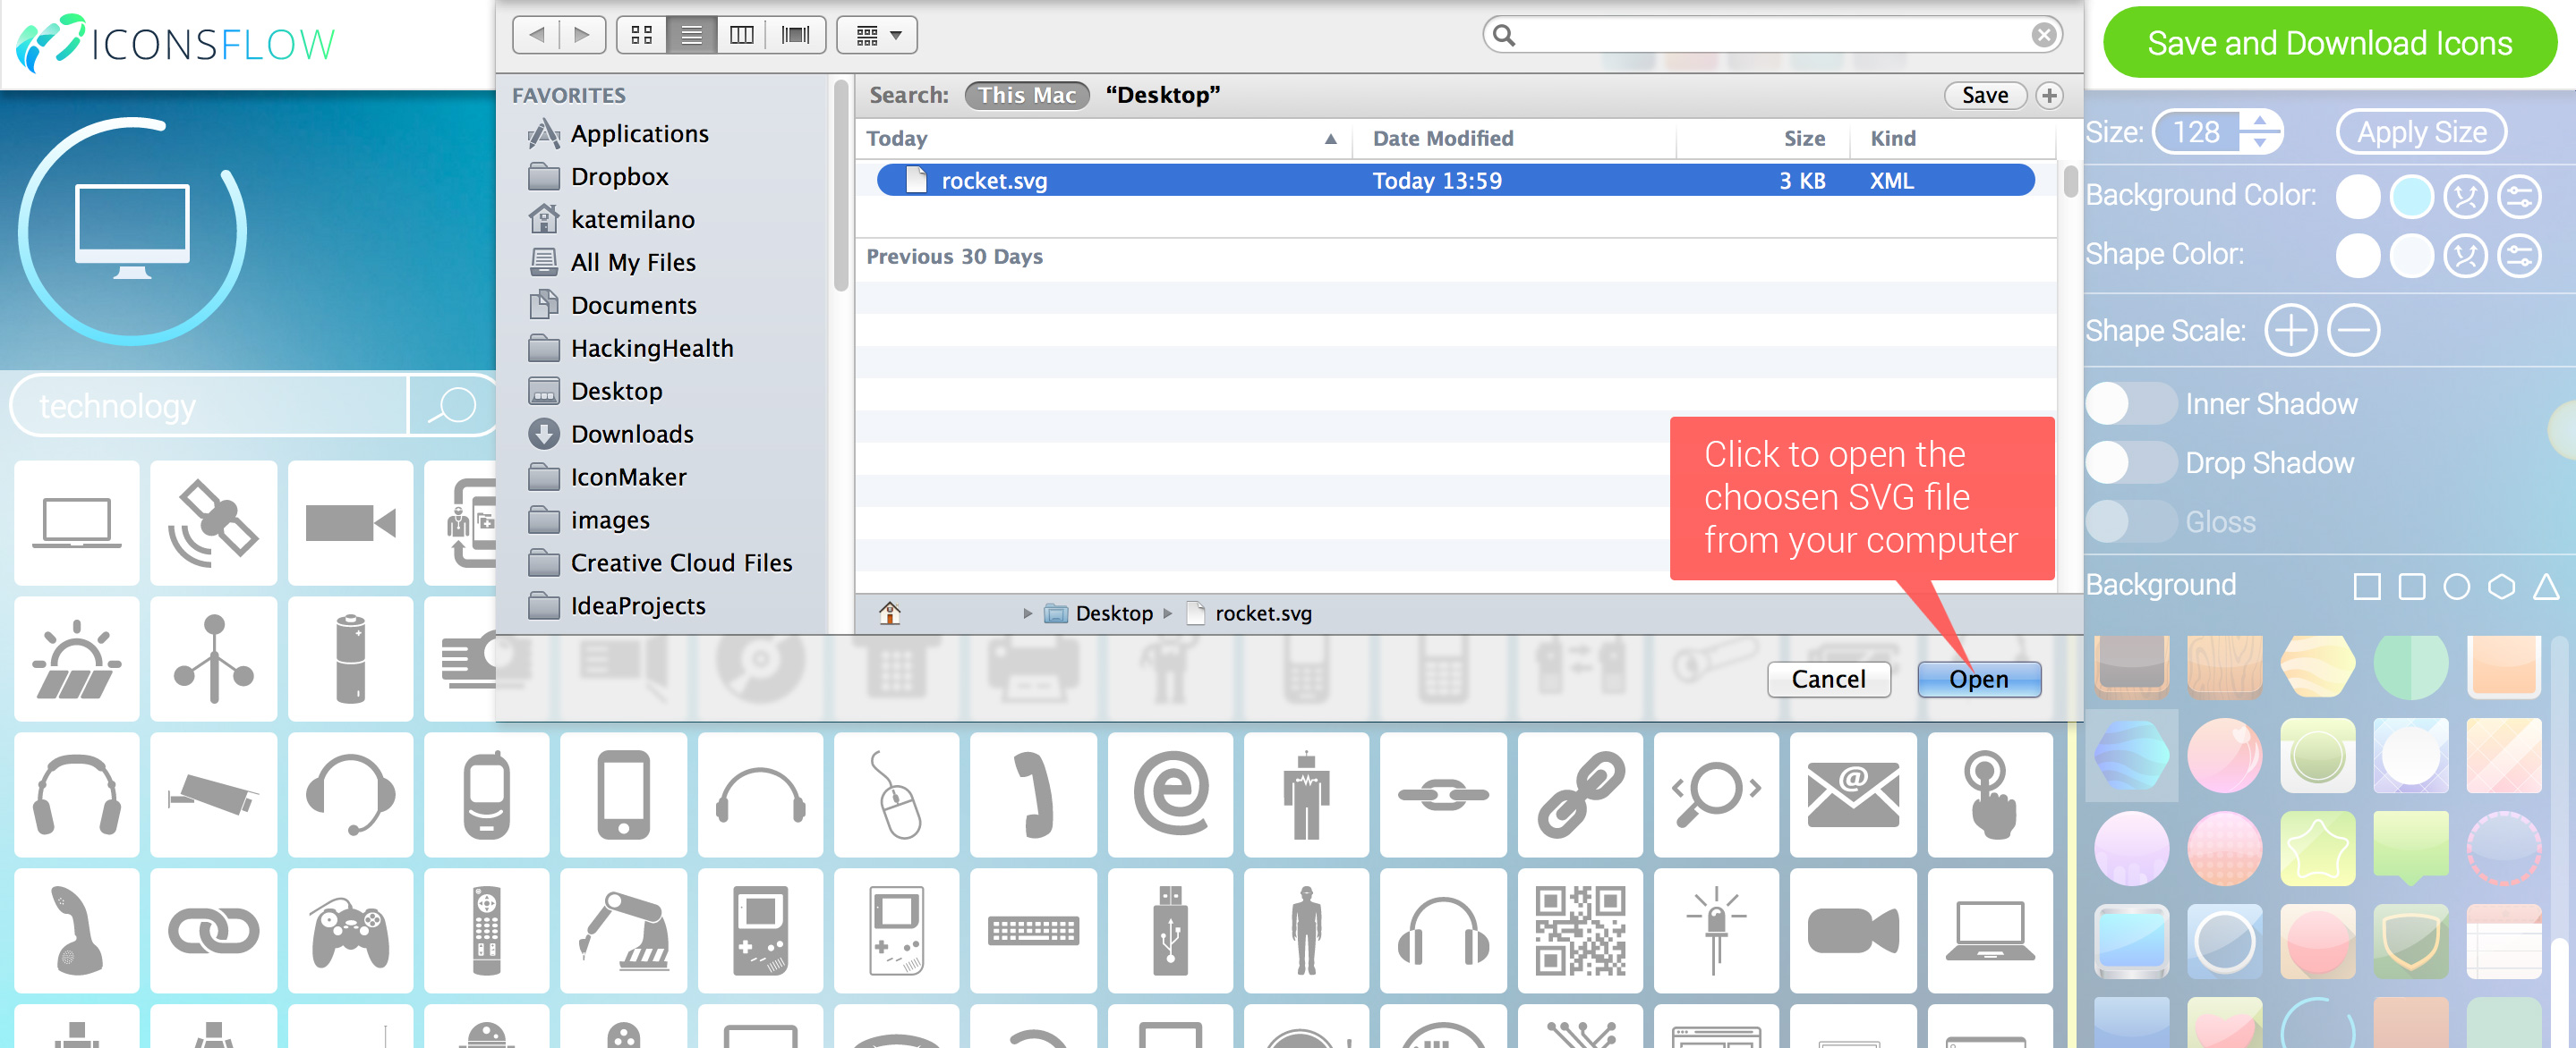The width and height of the screenshot is (2576, 1048).
Task: Sort by Today column header
Action: (x=1102, y=139)
